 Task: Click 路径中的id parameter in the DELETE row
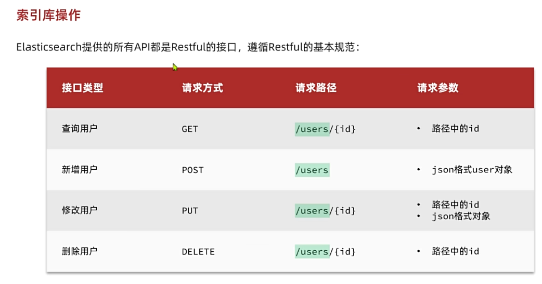click(x=455, y=251)
